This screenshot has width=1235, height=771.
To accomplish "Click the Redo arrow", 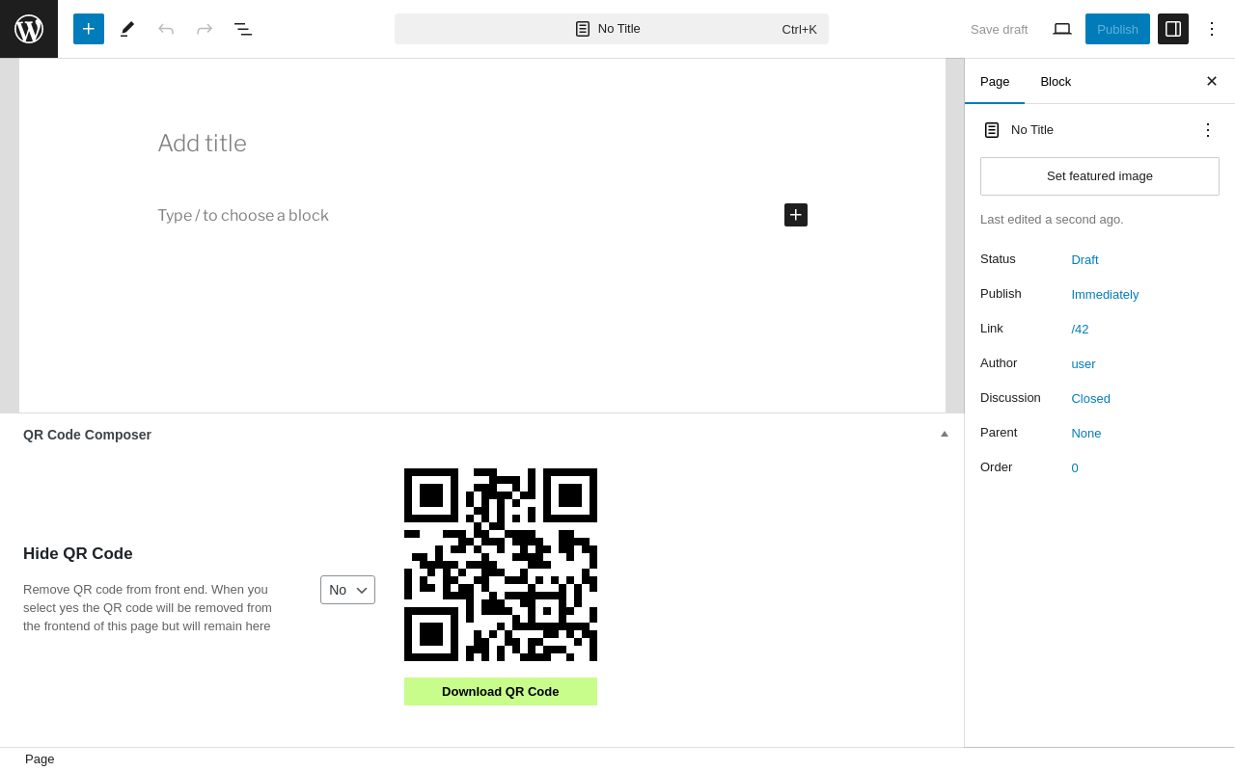I will tap(205, 29).
